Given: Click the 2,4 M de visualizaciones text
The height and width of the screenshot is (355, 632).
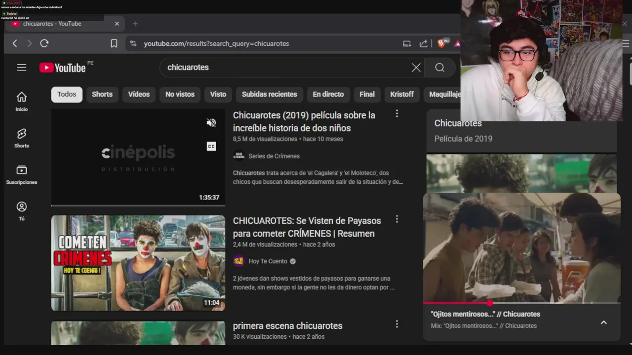Looking at the screenshot, I should coord(265,245).
